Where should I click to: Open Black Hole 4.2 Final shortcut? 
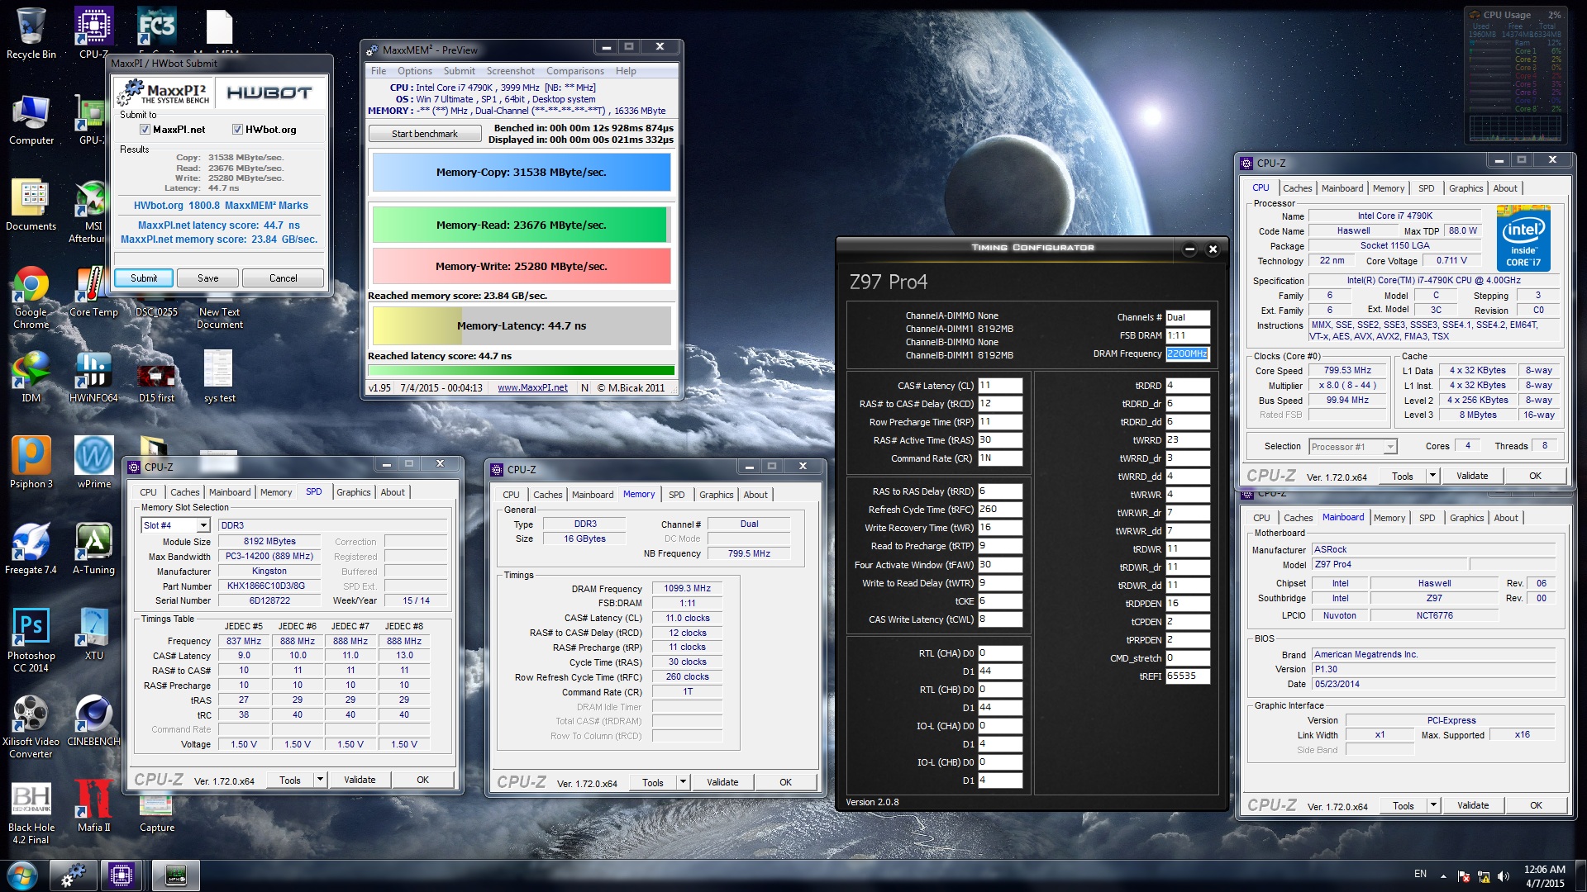tap(31, 814)
